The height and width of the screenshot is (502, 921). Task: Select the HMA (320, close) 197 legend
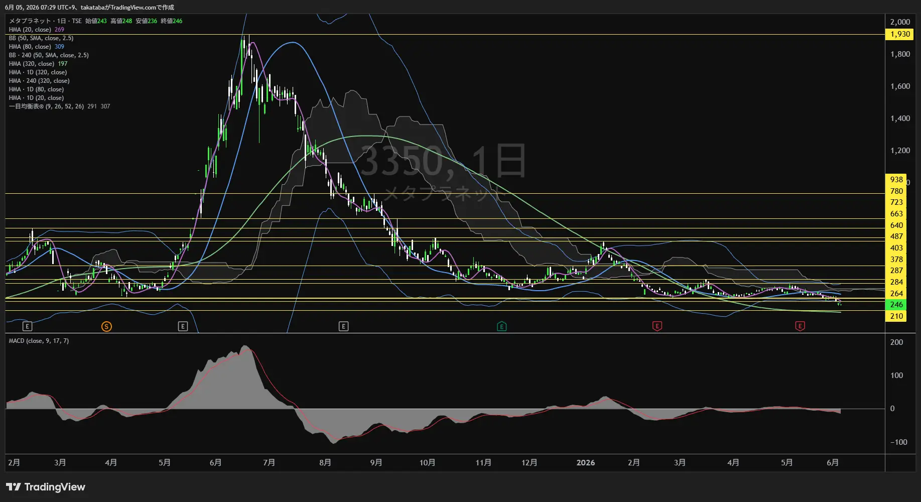(x=38, y=64)
